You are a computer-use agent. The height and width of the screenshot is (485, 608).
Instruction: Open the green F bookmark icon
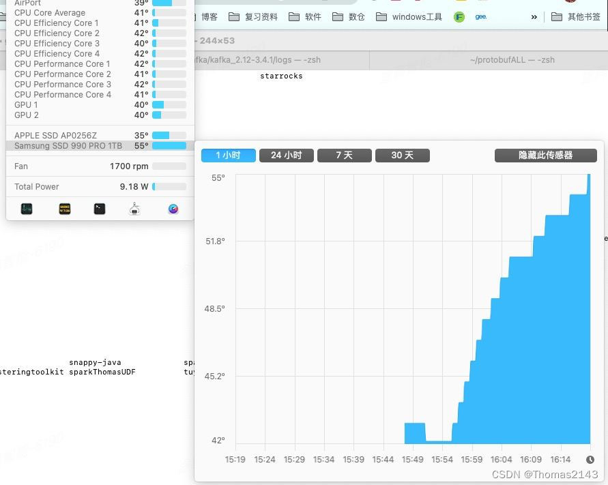(x=459, y=16)
